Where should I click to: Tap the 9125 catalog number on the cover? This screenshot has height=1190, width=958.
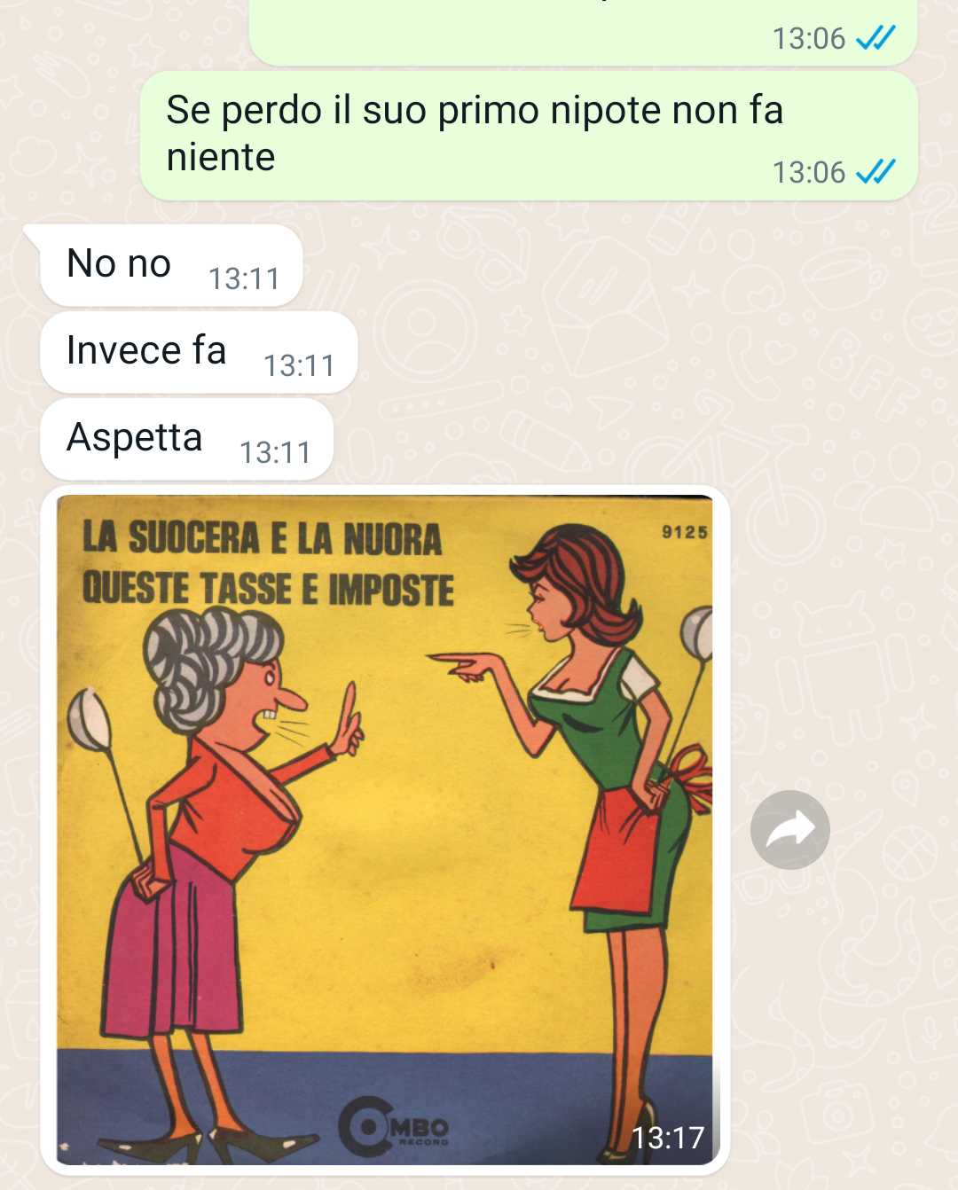click(685, 532)
